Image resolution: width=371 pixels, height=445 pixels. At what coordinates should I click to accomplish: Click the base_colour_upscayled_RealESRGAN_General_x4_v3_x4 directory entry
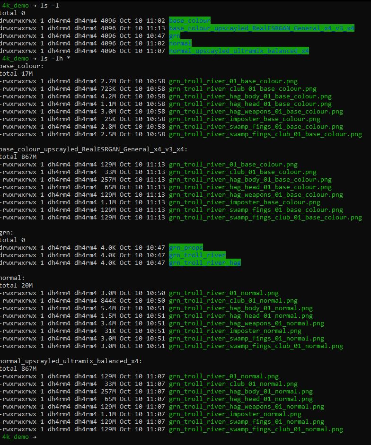[261, 28]
